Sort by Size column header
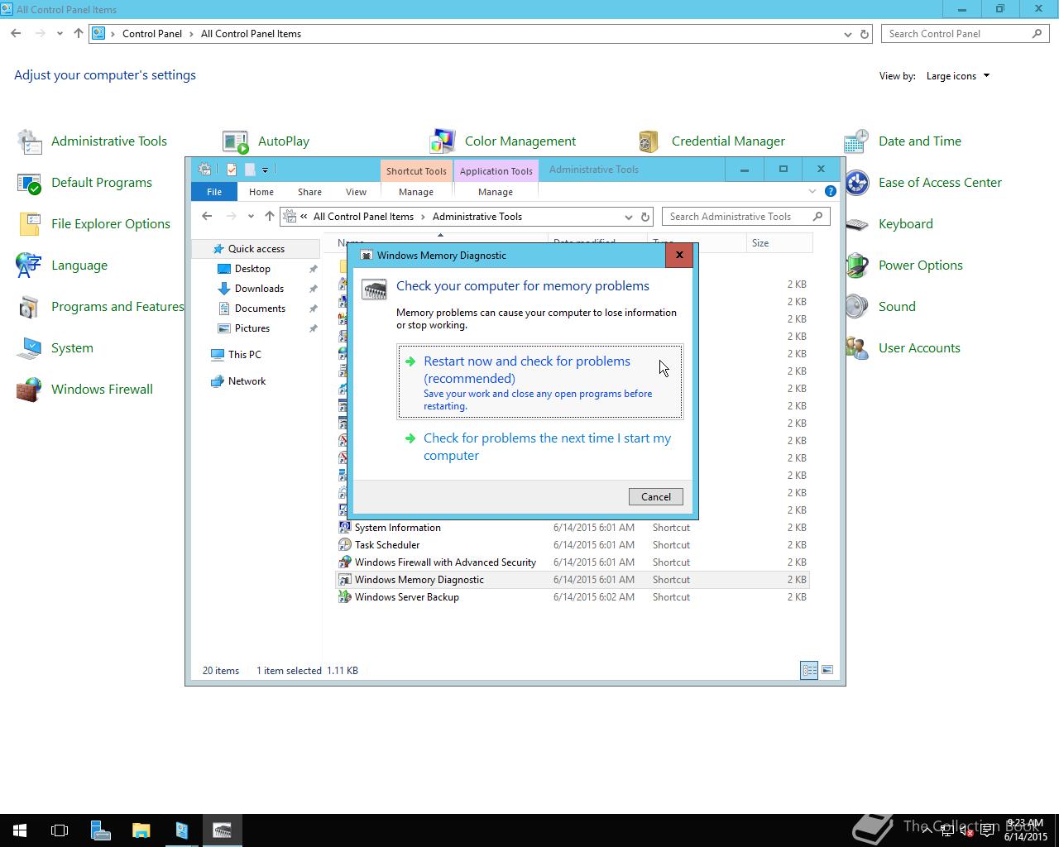 click(779, 243)
